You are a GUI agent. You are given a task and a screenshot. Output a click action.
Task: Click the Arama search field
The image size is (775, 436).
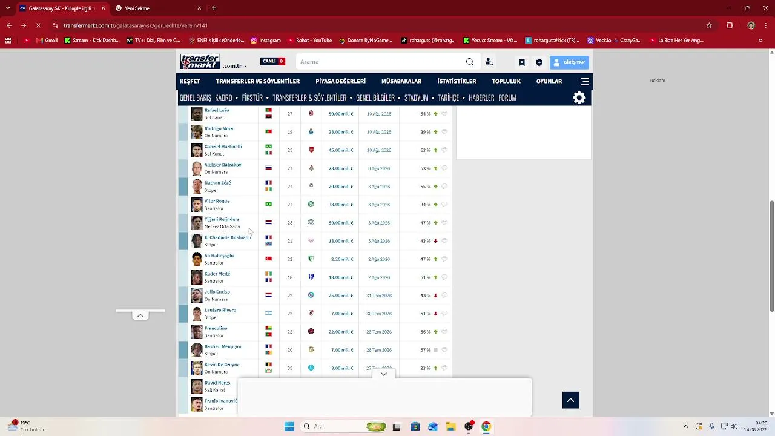click(381, 62)
